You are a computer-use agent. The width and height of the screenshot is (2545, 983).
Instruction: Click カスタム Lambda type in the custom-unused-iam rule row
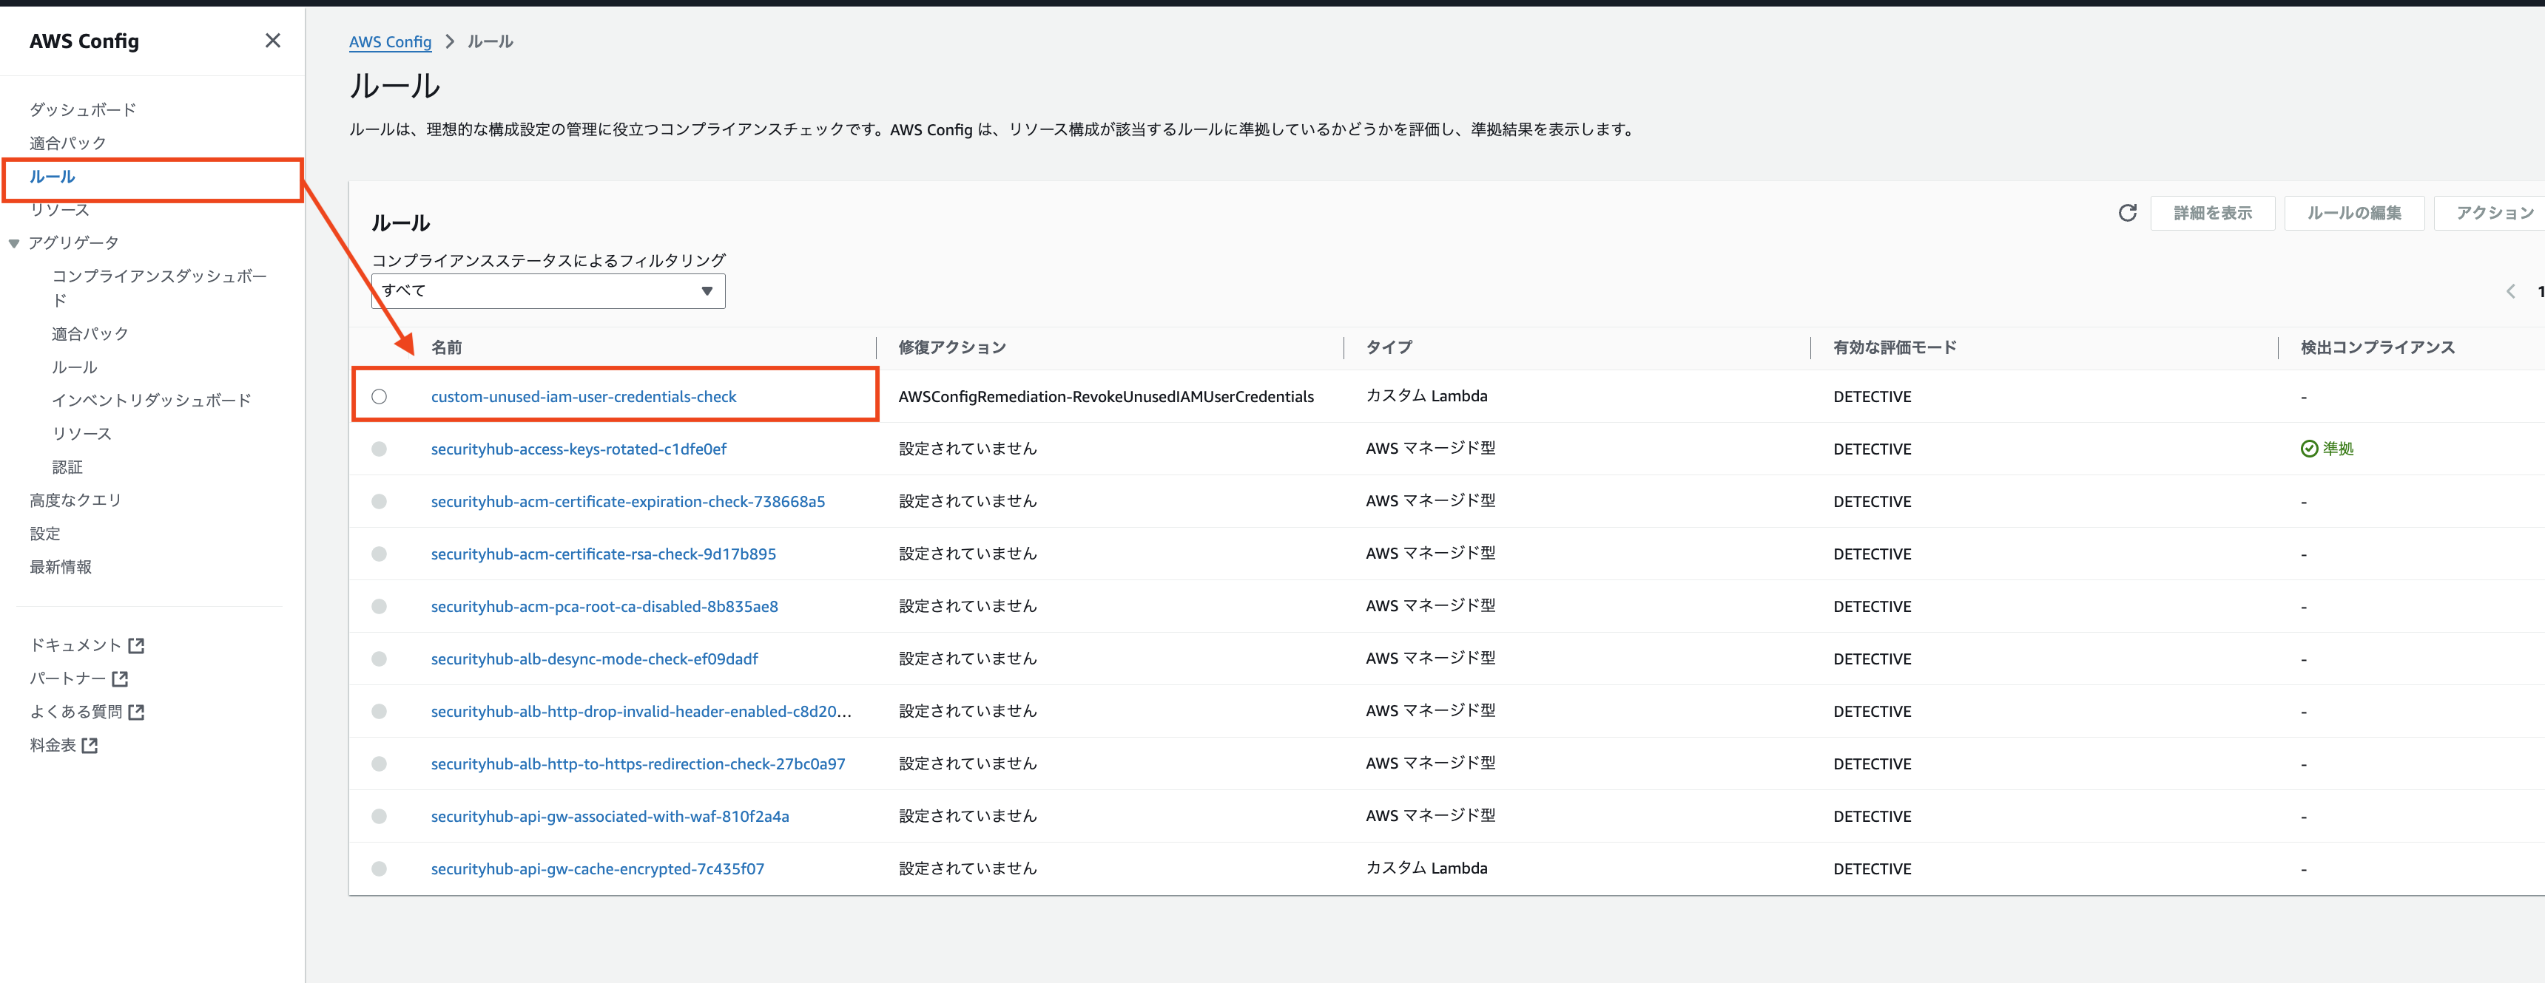pyautogui.click(x=1426, y=395)
